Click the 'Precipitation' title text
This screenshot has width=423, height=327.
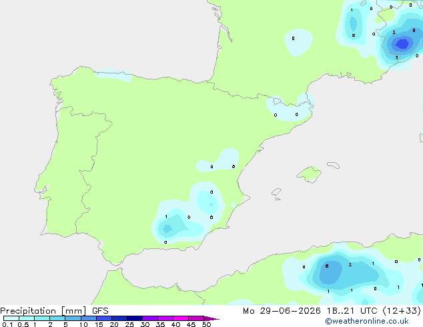point(28,311)
